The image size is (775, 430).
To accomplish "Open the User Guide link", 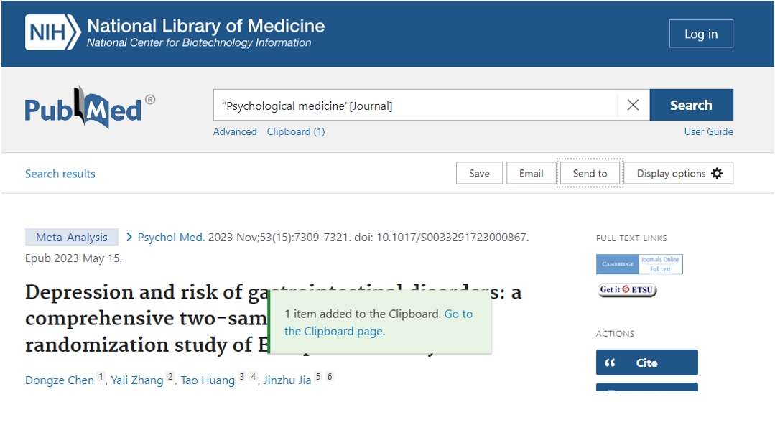I will (708, 131).
